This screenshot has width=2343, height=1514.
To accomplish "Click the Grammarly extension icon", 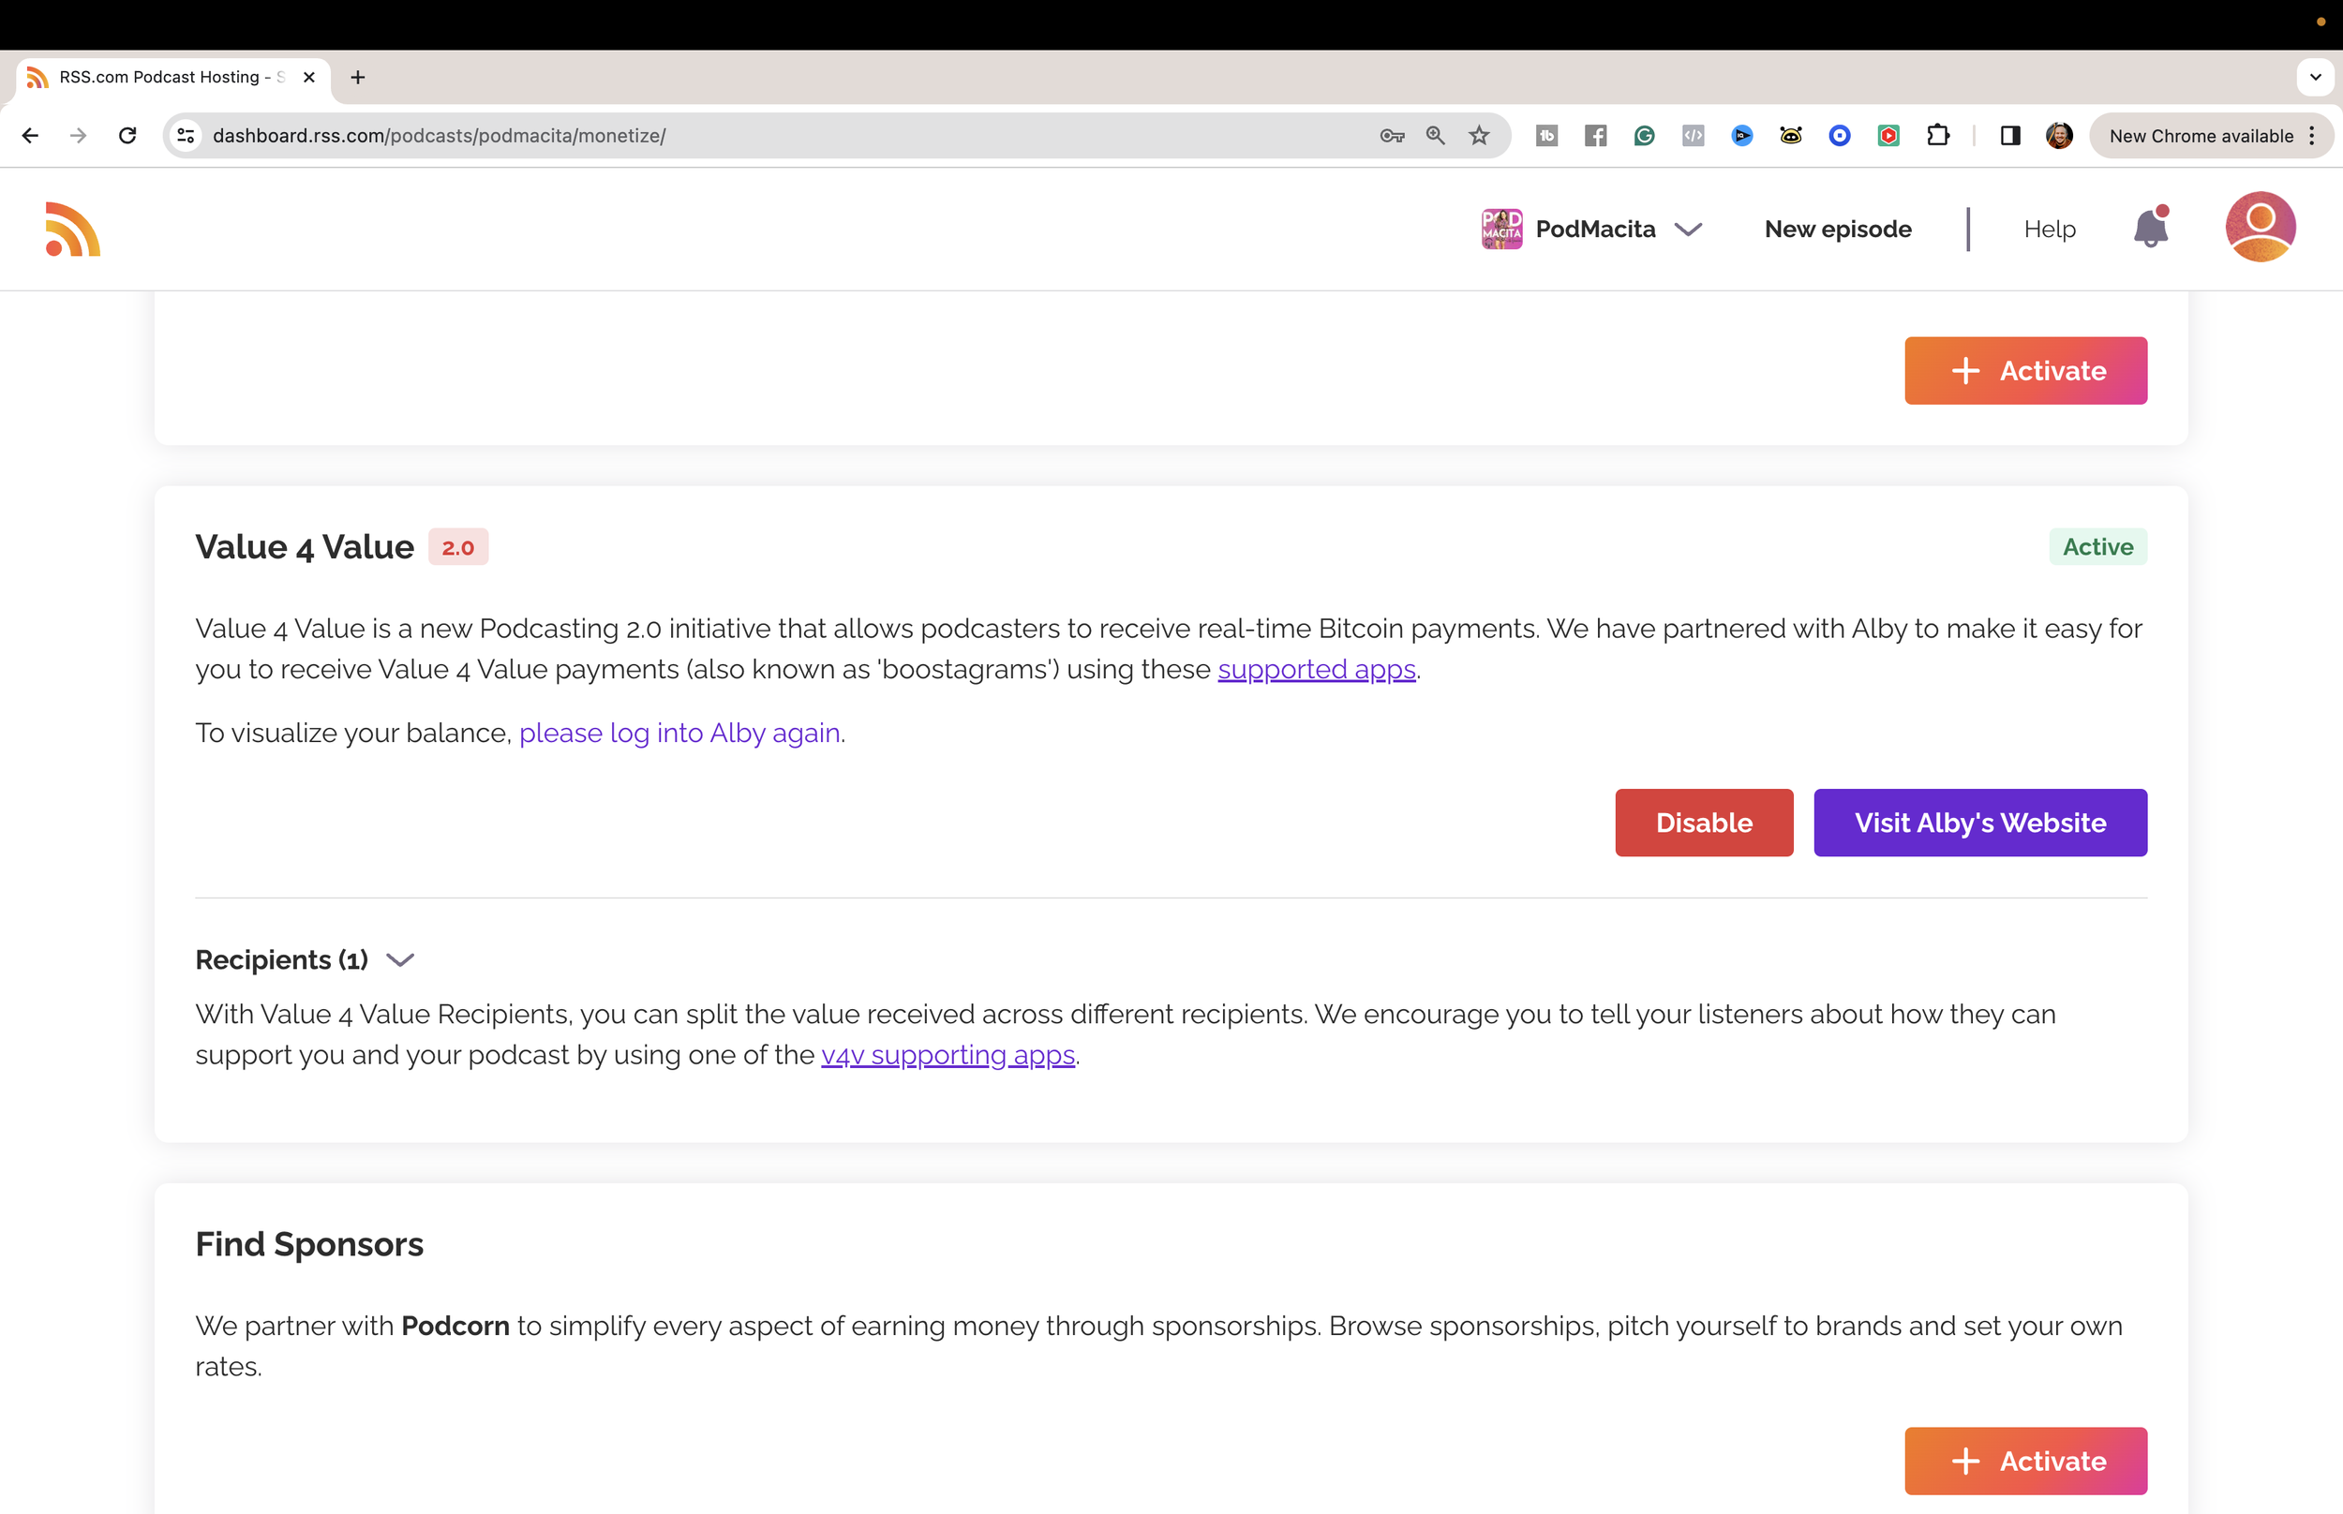I will (1644, 136).
